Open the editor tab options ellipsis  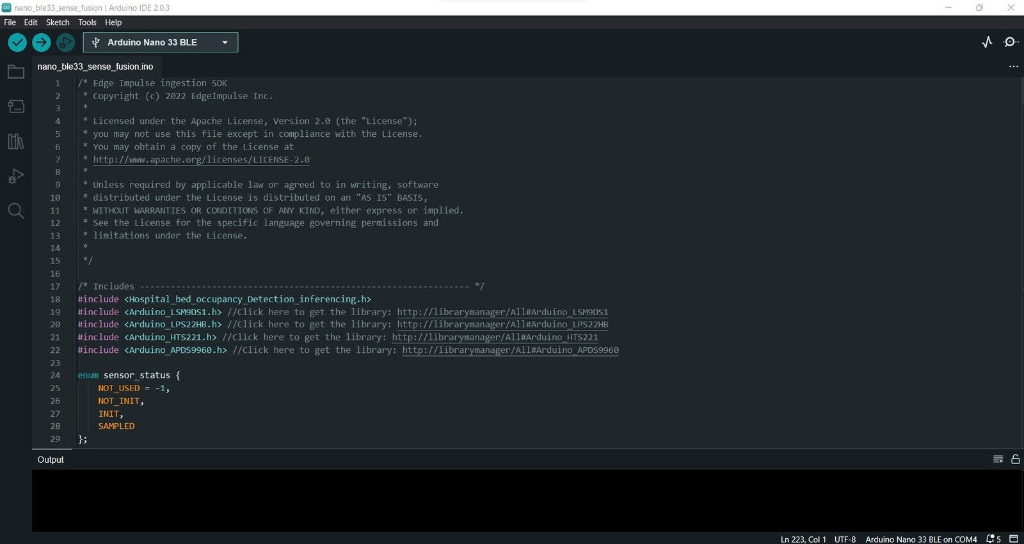coord(1013,66)
